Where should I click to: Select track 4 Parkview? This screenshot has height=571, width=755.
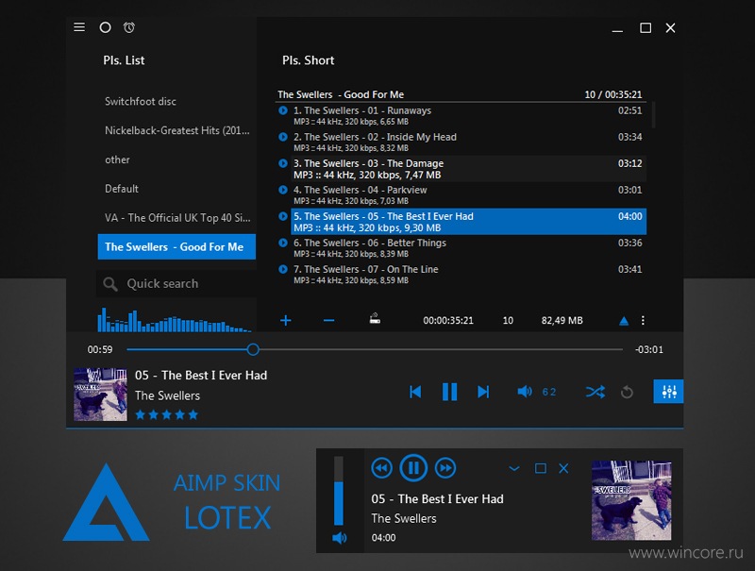coord(468,195)
